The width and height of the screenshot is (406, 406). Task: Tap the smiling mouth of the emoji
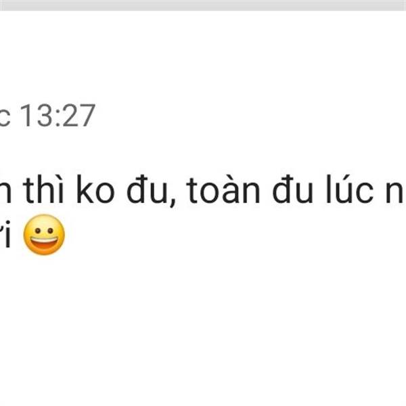pos(44,243)
